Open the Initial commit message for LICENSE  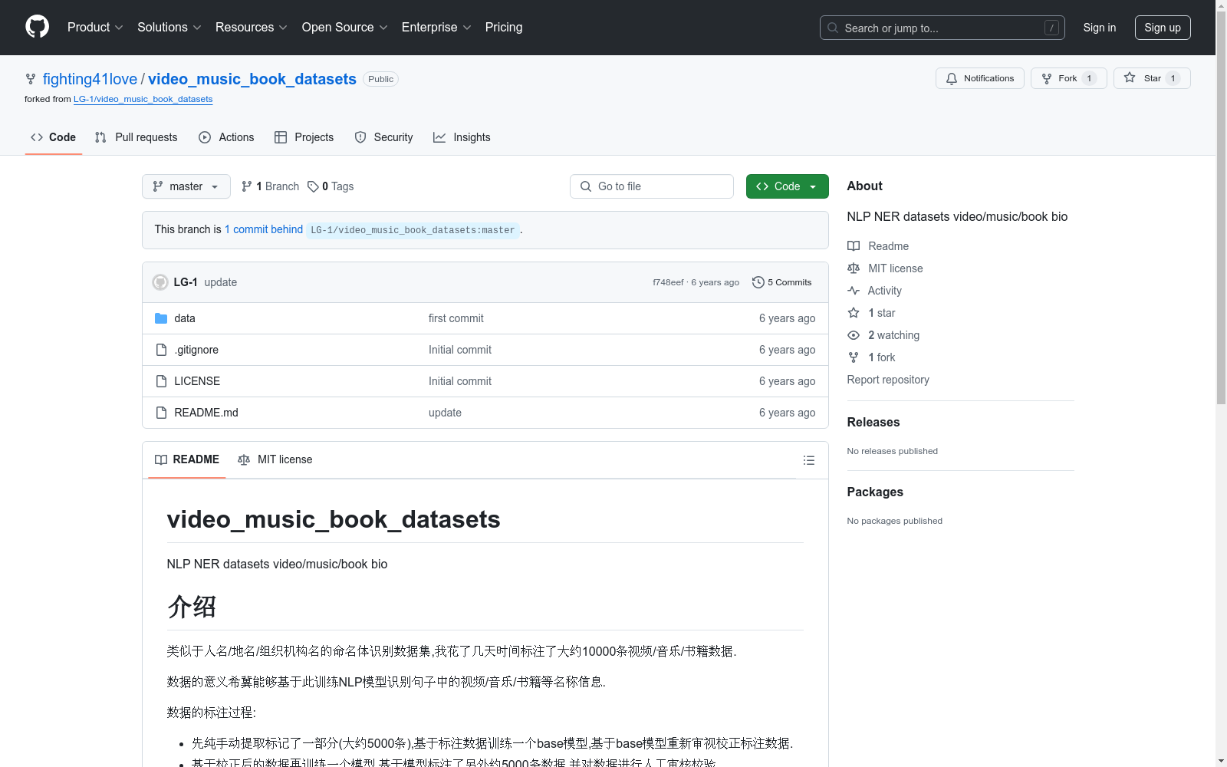coord(460,381)
